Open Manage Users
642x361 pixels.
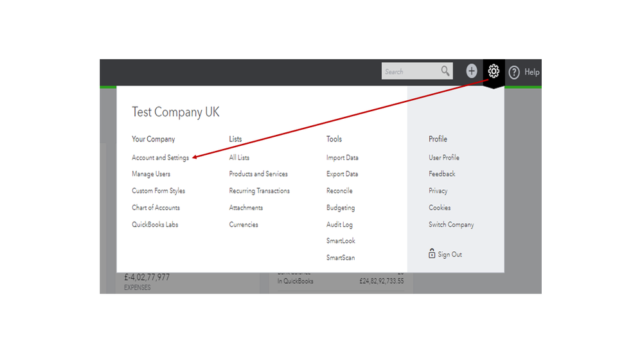point(150,174)
